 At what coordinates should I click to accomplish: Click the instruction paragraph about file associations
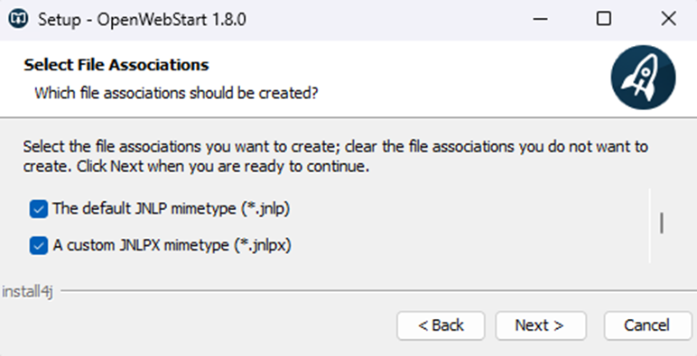pos(336,156)
